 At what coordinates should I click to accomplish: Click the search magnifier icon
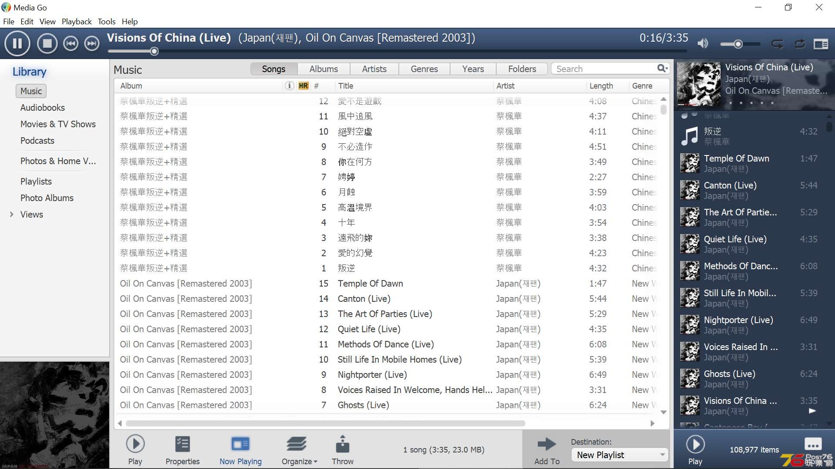[x=662, y=69]
